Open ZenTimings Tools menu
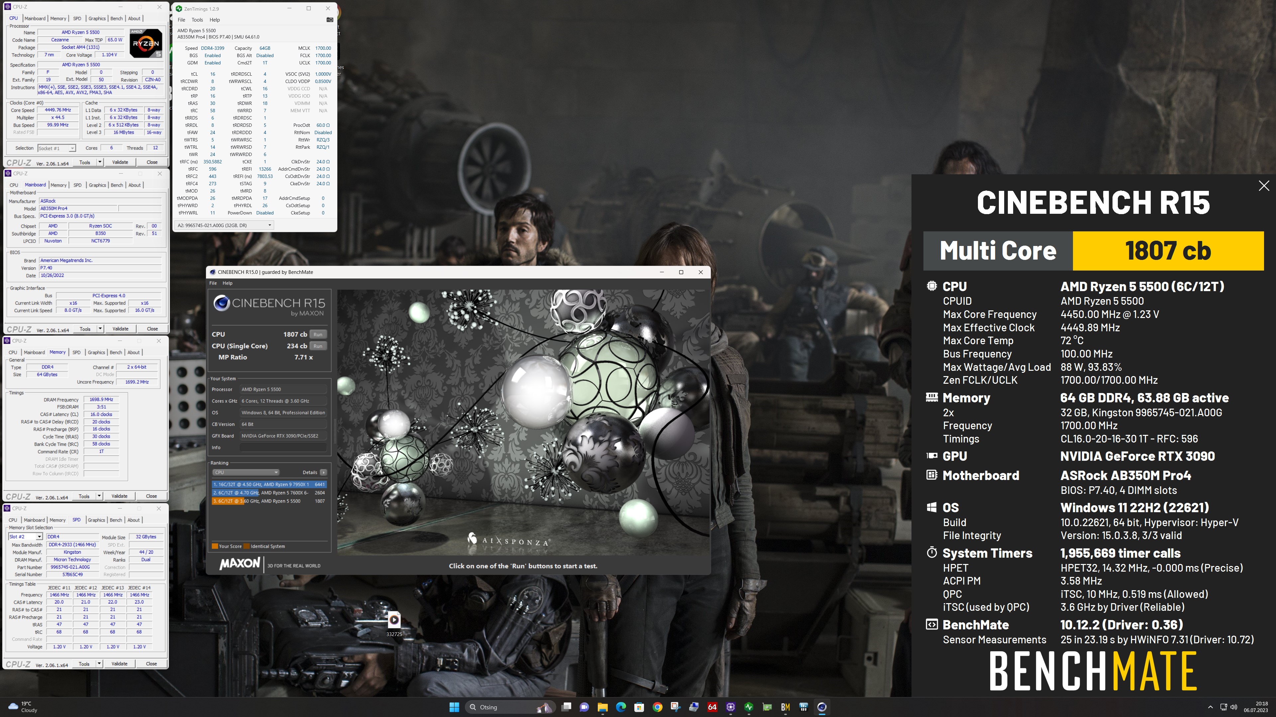Screen dimensions: 1276x717 pyautogui.click(x=197, y=20)
